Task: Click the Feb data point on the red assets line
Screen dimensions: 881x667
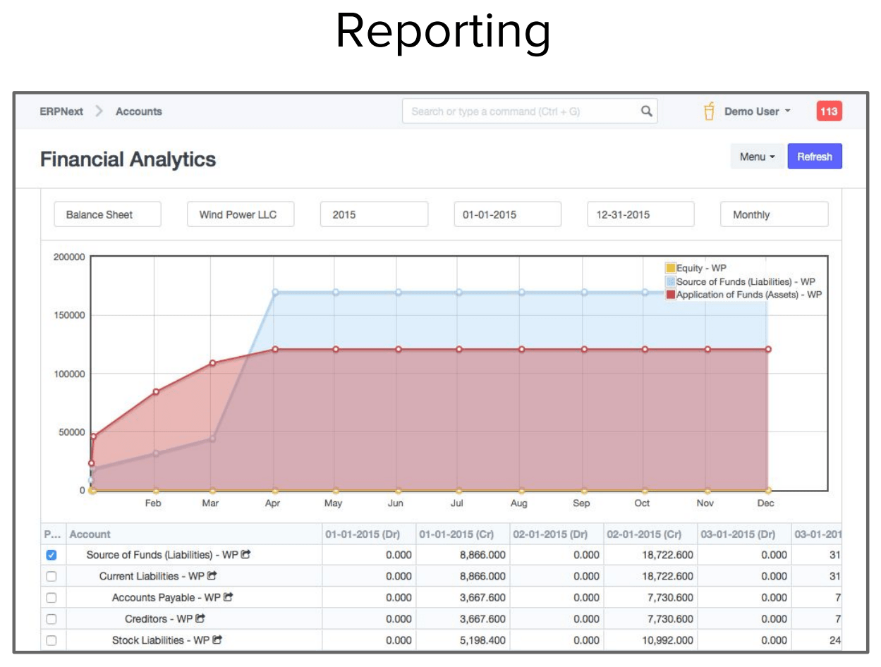Action: [x=156, y=391]
